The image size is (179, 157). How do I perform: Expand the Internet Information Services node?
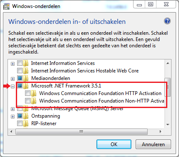pyautogui.click(x=13, y=64)
